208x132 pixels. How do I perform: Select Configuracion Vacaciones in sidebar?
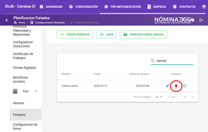point(23,44)
